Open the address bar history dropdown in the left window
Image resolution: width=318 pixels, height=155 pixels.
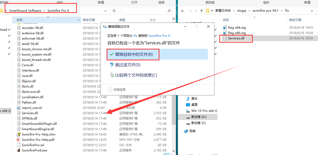click(106, 11)
